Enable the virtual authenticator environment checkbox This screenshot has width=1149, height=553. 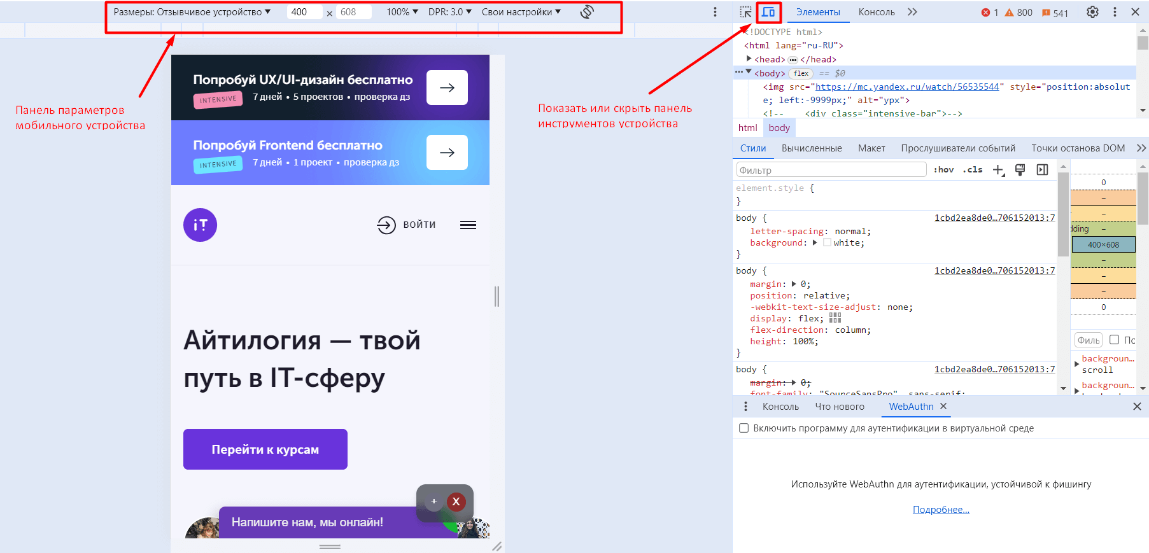point(744,428)
